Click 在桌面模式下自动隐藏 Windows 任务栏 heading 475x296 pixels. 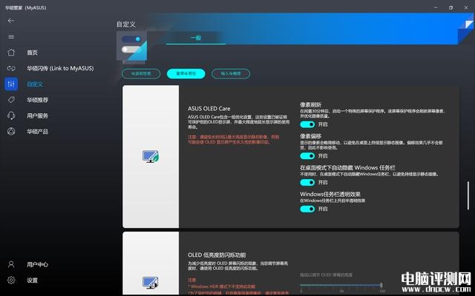pos(347,168)
